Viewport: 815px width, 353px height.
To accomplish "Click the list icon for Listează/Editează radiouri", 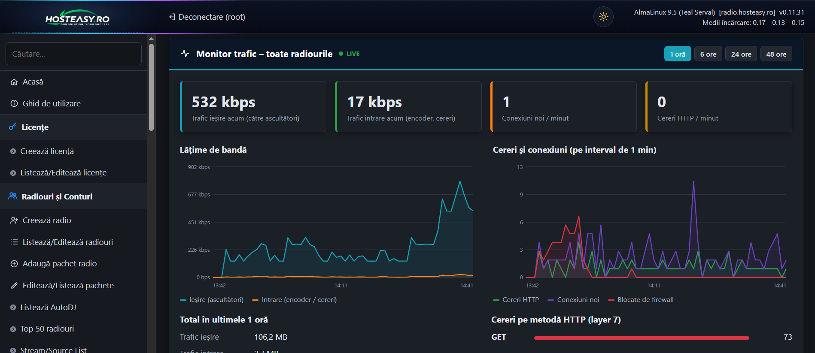I will 14,242.
